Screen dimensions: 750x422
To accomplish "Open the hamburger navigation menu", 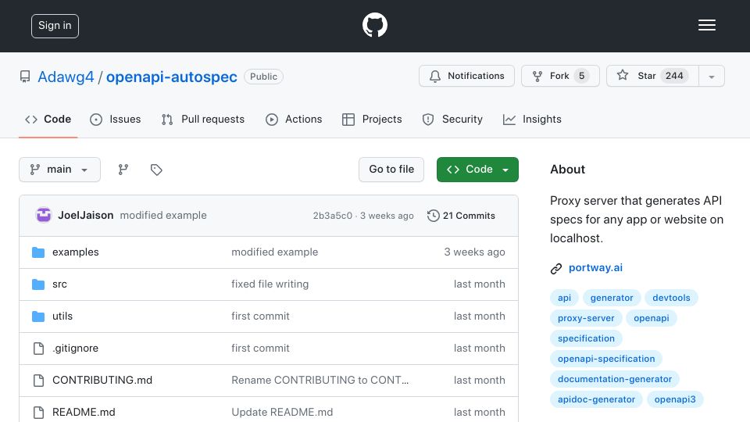I will 706,25.
